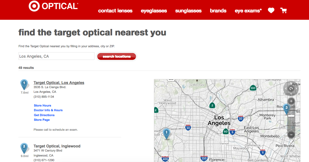This screenshot has width=309, height=162.
Task: Click phone number (310) 895-1134
Action: click(44, 97)
